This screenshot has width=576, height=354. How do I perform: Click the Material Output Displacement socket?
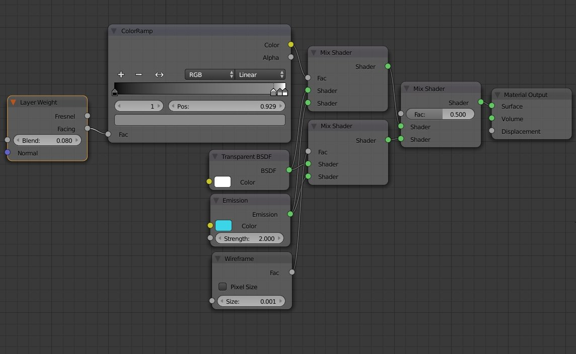491,131
